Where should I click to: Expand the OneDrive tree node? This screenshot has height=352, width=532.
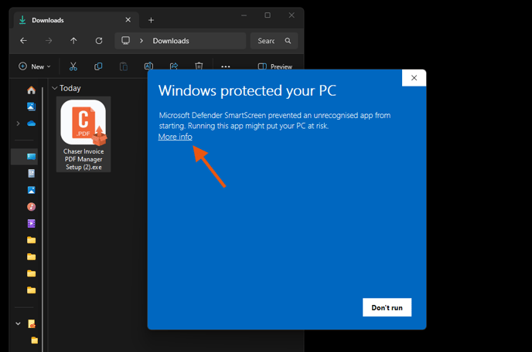(x=18, y=124)
